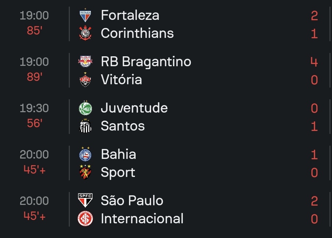The width and height of the screenshot is (332, 238).
Task: Click the 85' live minute indicator
Action: click(x=35, y=31)
